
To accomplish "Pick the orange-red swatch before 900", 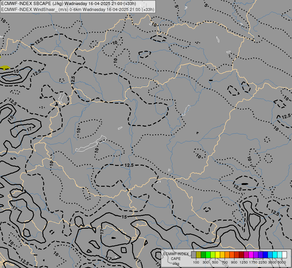I will pyautogui.click(x=232, y=255).
